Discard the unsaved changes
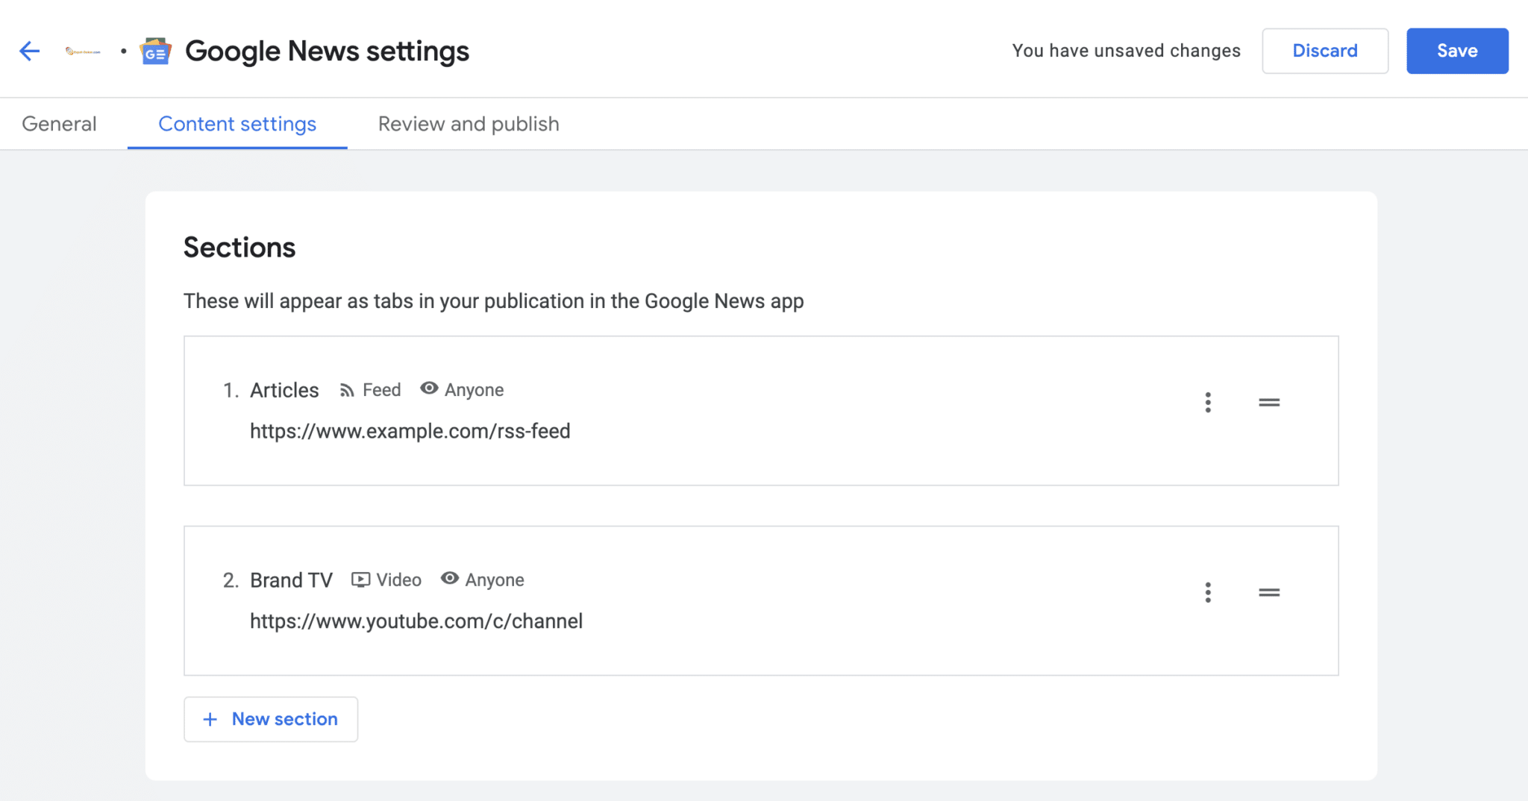 pos(1324,51)
